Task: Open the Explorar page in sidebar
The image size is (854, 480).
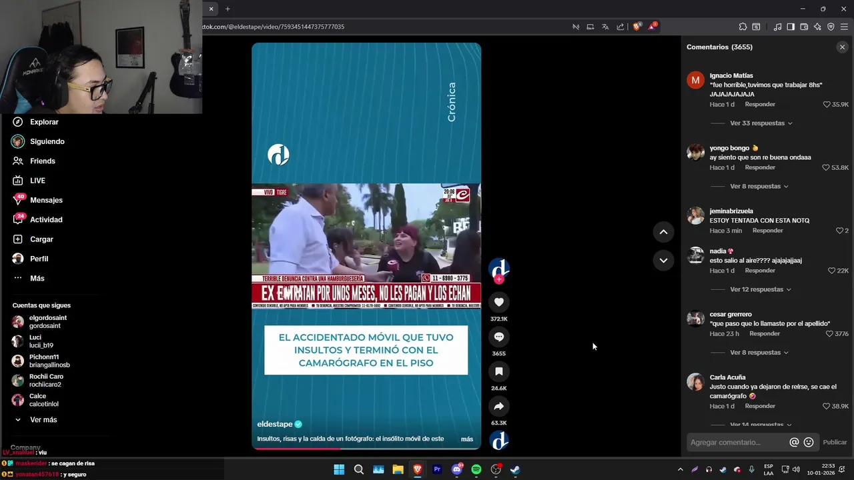Action: coord(44,122)
